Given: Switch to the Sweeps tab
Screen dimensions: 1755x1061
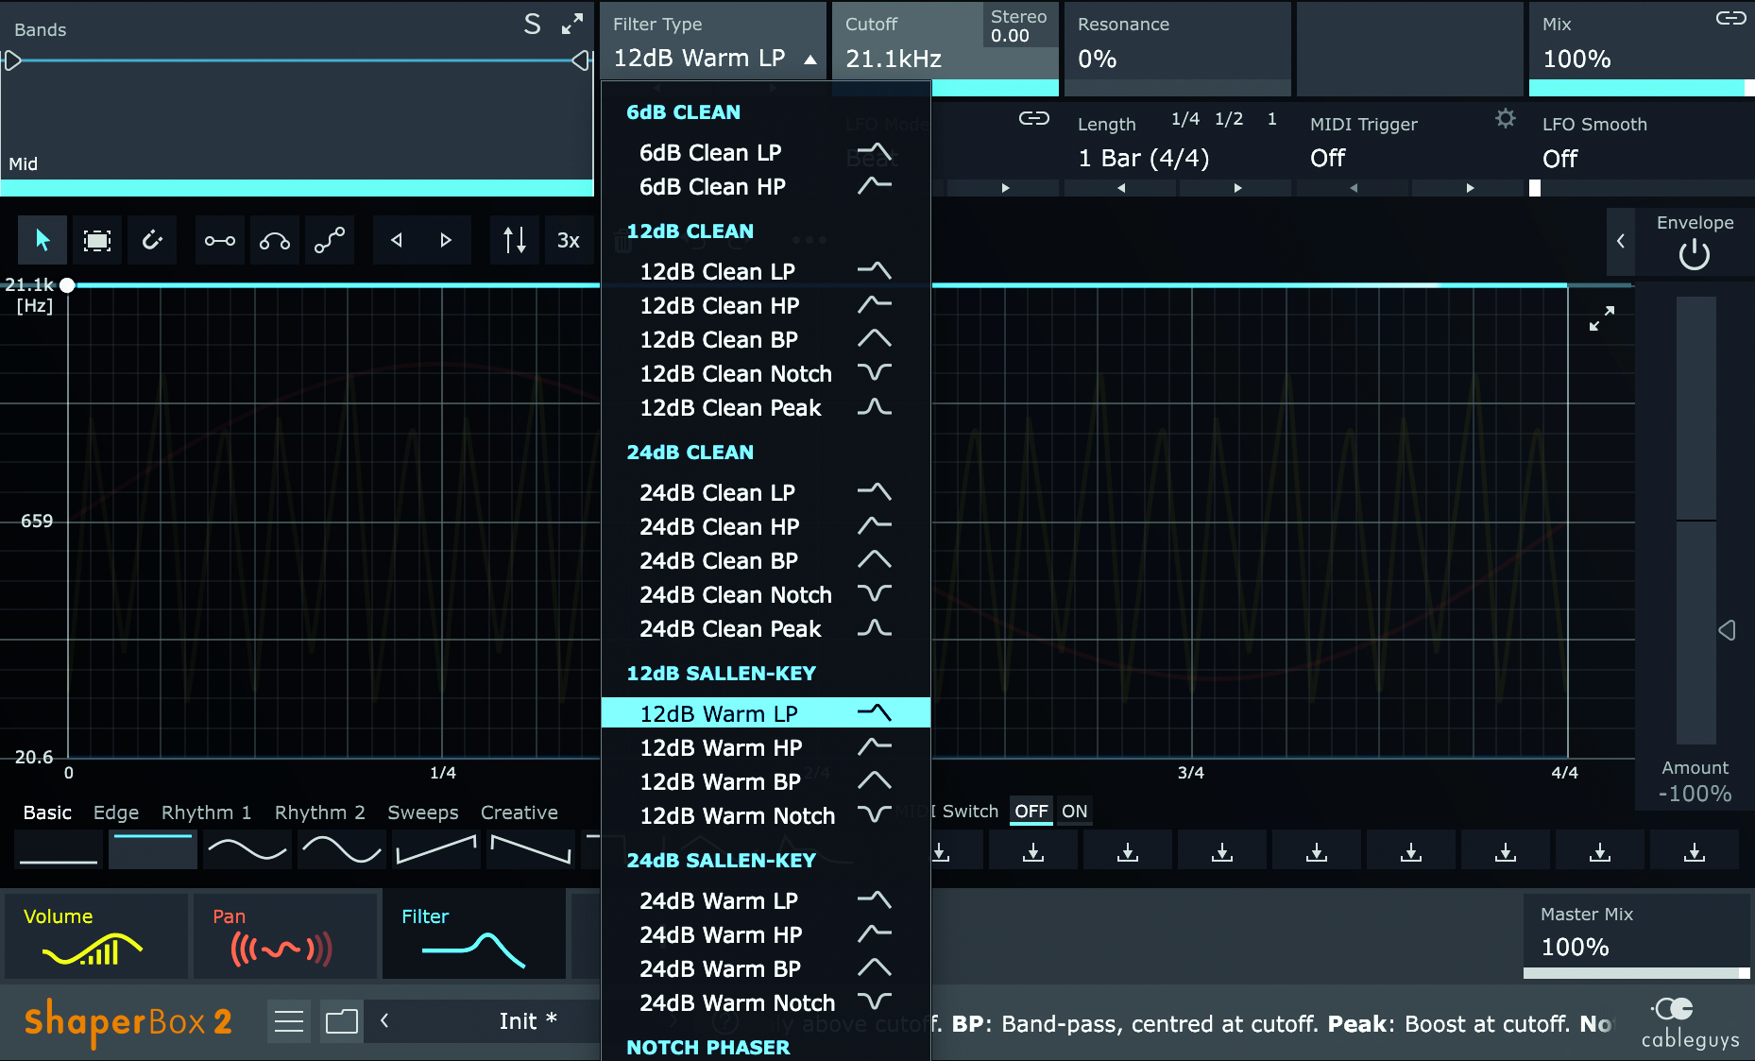Looking at the screenshot, I should [x=422, y=813].
